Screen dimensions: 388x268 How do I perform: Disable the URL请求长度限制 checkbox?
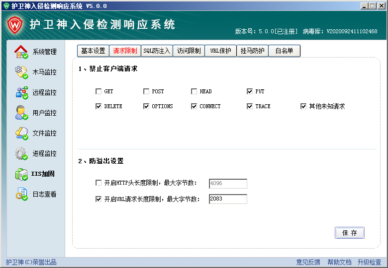[98, 199]
